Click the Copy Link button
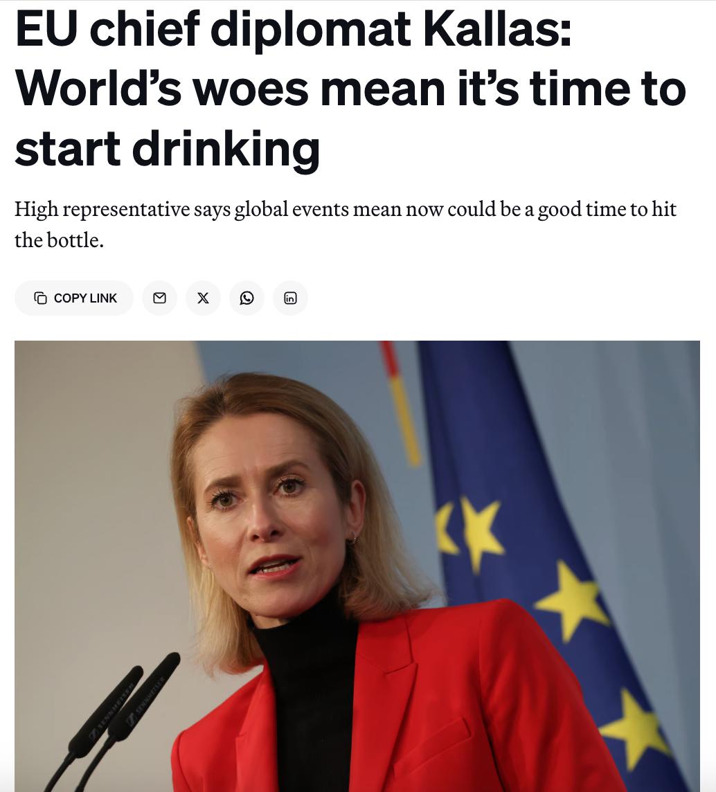The height and width of the screenshot is (792, 716). [x=74, y=298]
